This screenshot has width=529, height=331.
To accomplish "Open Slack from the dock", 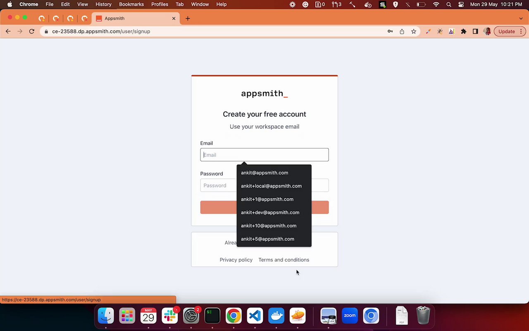I will point(170,316).
